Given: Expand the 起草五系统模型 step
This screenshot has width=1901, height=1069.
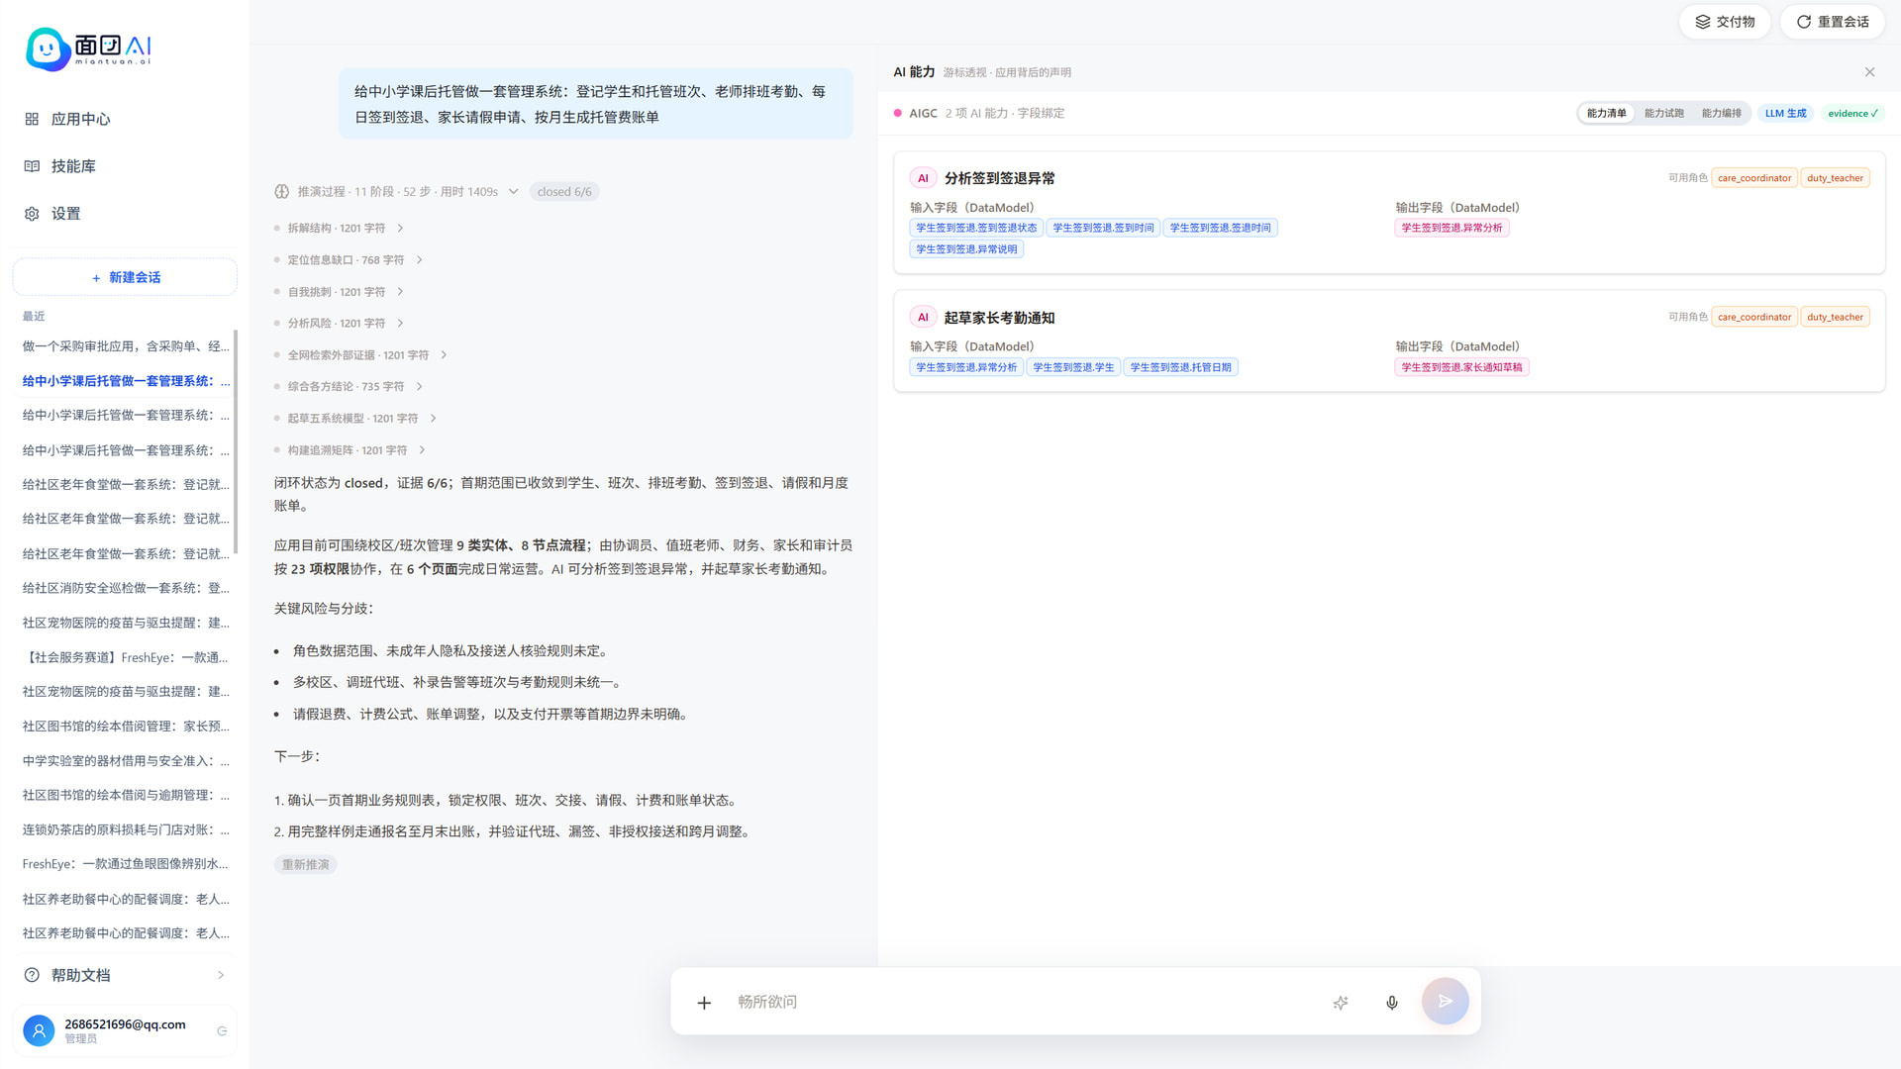Looking at the screenshot, I should (433, 419).
